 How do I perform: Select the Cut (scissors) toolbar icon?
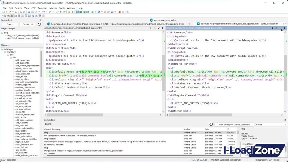[x=29, y=12]
